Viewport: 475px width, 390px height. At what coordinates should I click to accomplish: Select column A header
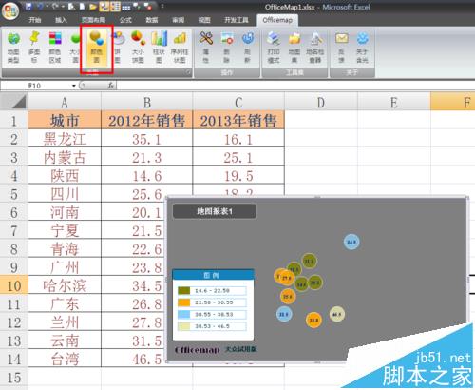pos(65,102)
